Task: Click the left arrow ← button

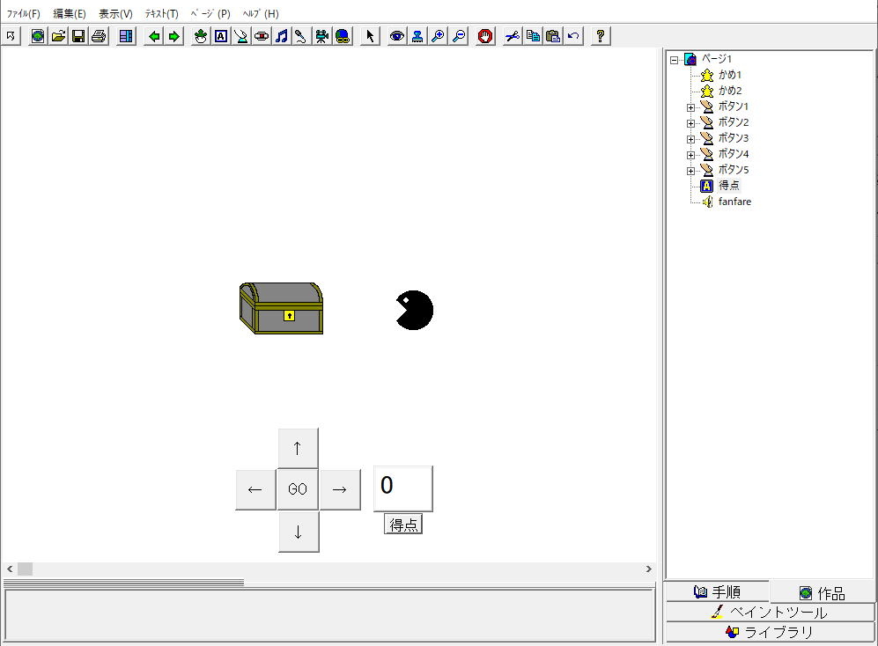Action: (255, 490)
